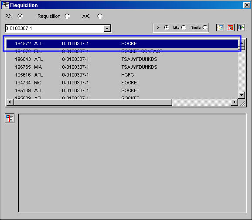The width and height of the screenshot is (252, 220).
Task: Click the vertical scrollbar track of the list
Action: pos(242,70)
